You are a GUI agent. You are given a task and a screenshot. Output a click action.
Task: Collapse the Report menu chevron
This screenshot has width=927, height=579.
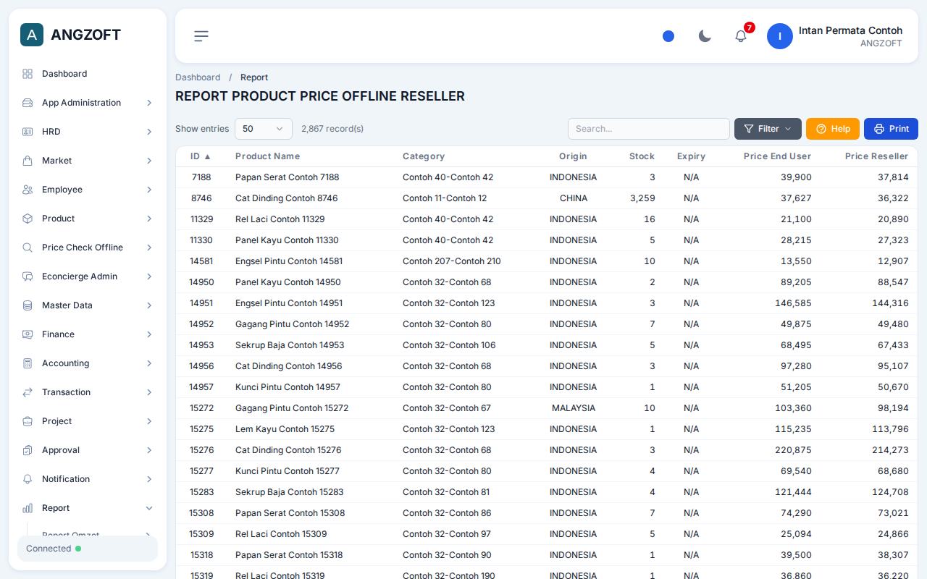pos(149,508)
